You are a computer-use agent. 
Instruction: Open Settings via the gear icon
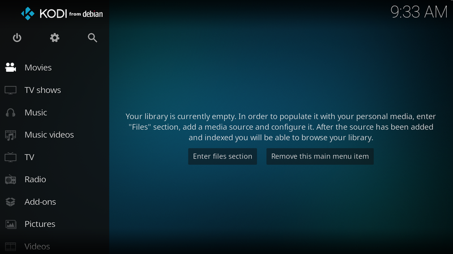coord(54,38)
